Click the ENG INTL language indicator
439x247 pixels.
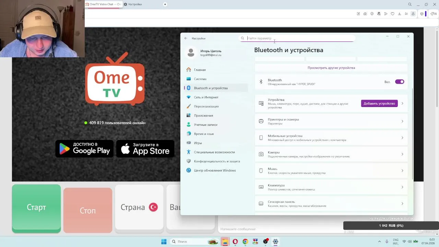tap(396, 242)
